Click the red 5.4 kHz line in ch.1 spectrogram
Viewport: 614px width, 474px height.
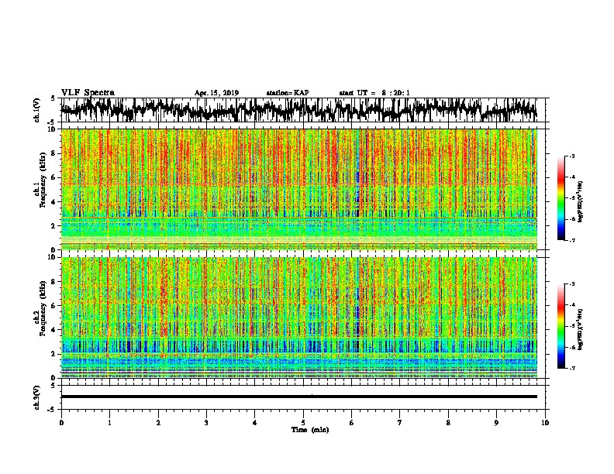(298, 184)
